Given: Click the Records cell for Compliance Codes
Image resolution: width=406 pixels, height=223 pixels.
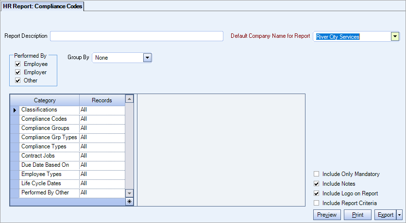Looking at the screenshot, I should (102, 119).
